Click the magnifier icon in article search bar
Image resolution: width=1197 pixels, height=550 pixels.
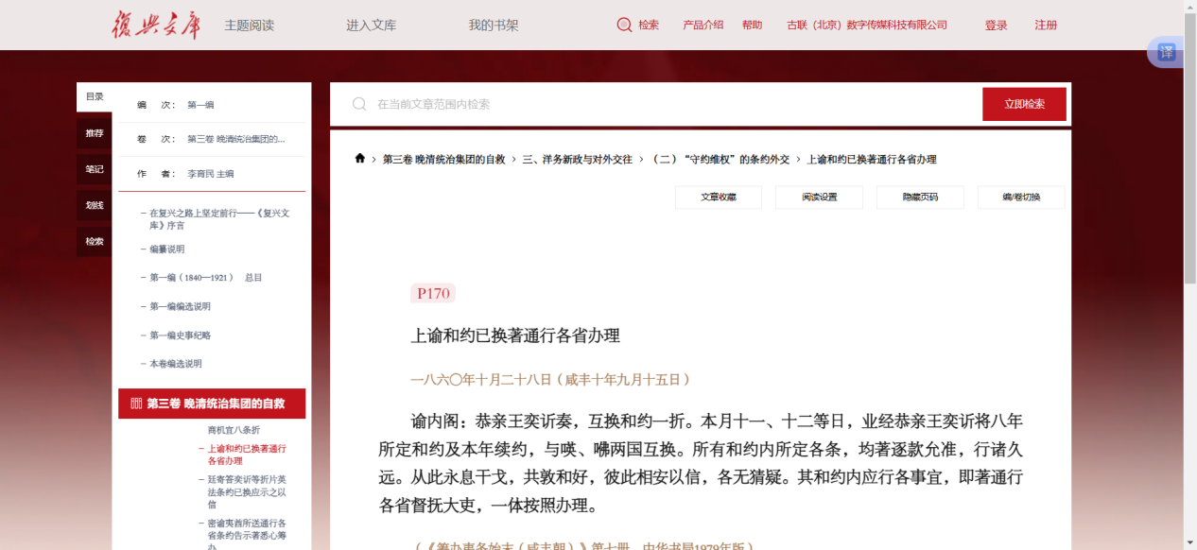pos(359,104)
